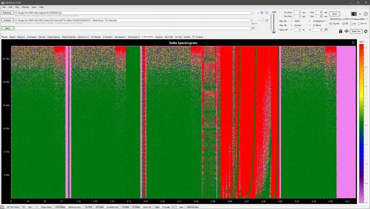
Task: Open the Process menu
Action: [x=25, y=7]
